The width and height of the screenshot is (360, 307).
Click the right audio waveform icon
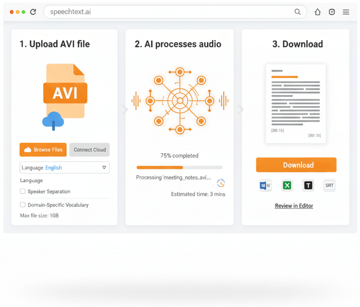(223, 101)
